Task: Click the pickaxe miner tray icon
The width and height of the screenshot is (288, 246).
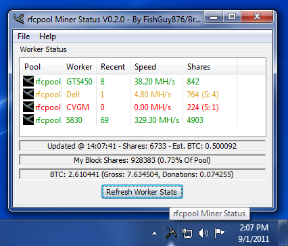Action: [171, 232]
